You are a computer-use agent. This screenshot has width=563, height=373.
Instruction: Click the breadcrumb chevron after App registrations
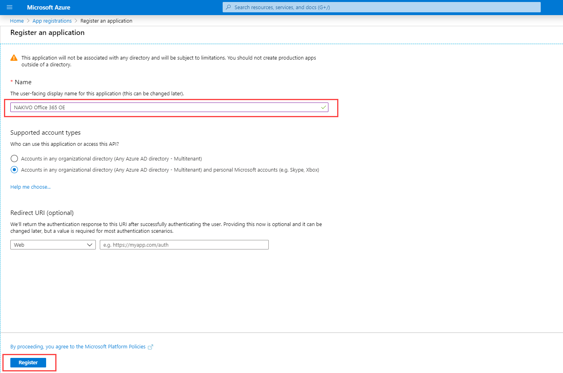(x=76, y=21)
